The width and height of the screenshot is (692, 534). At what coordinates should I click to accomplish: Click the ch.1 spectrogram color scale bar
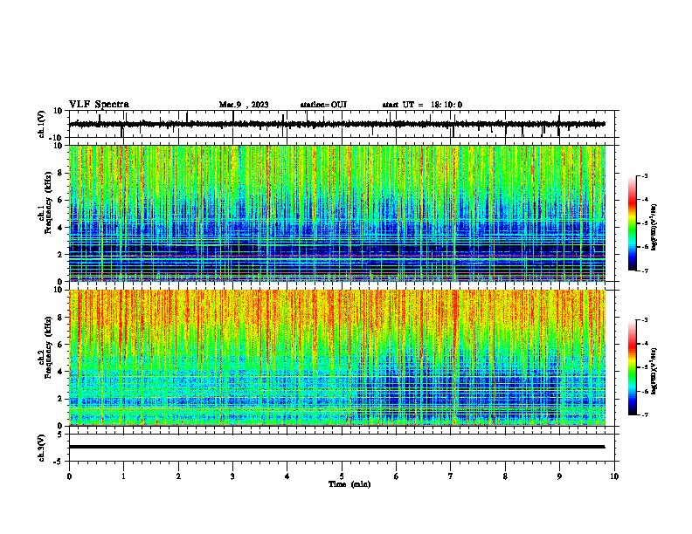[633, 223]
